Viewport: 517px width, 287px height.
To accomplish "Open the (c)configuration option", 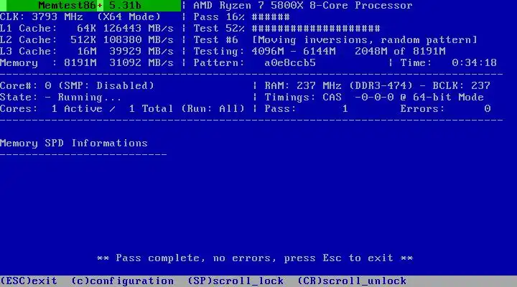I will point(122,281).
